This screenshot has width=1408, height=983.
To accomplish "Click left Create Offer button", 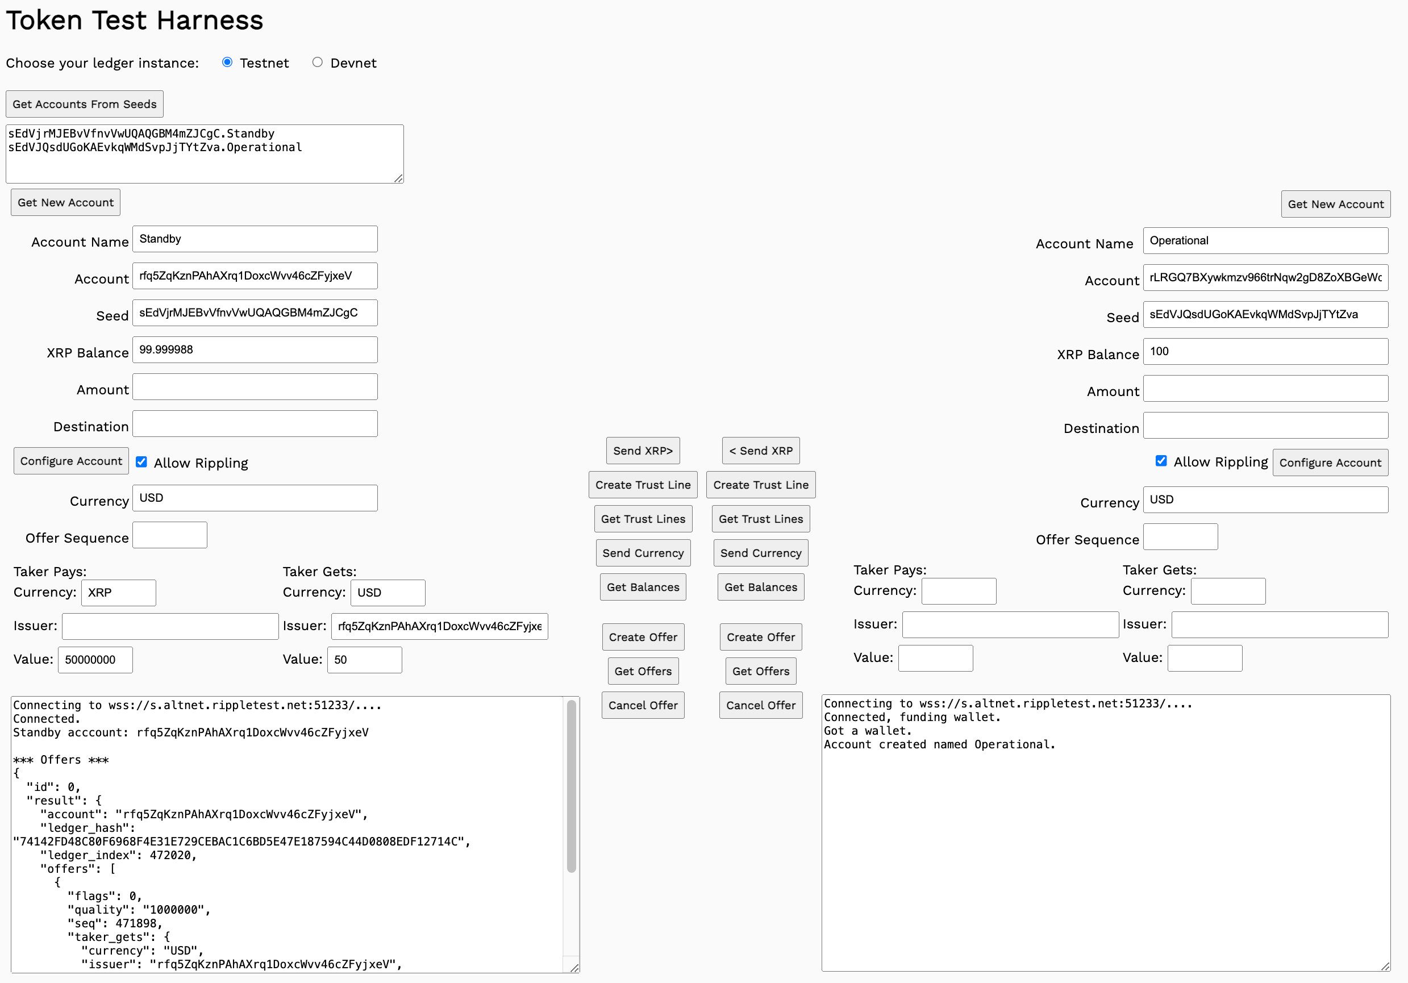I will click(643, 636).
